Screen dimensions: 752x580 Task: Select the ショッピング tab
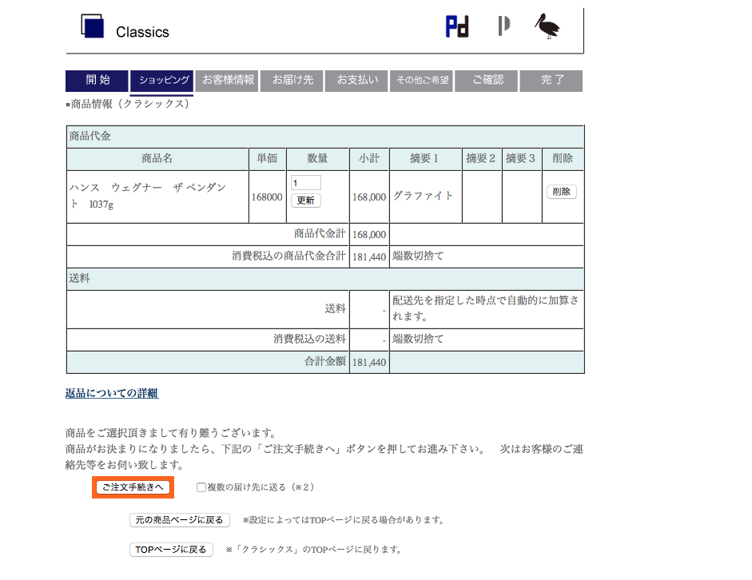[161, 81]
